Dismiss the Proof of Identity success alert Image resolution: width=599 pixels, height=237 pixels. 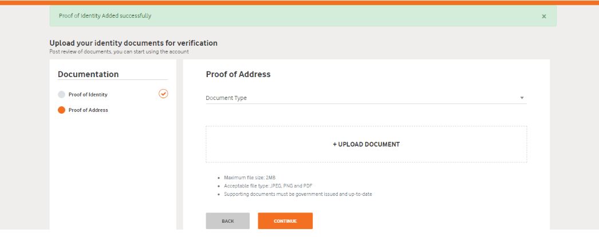click(544, 17)
